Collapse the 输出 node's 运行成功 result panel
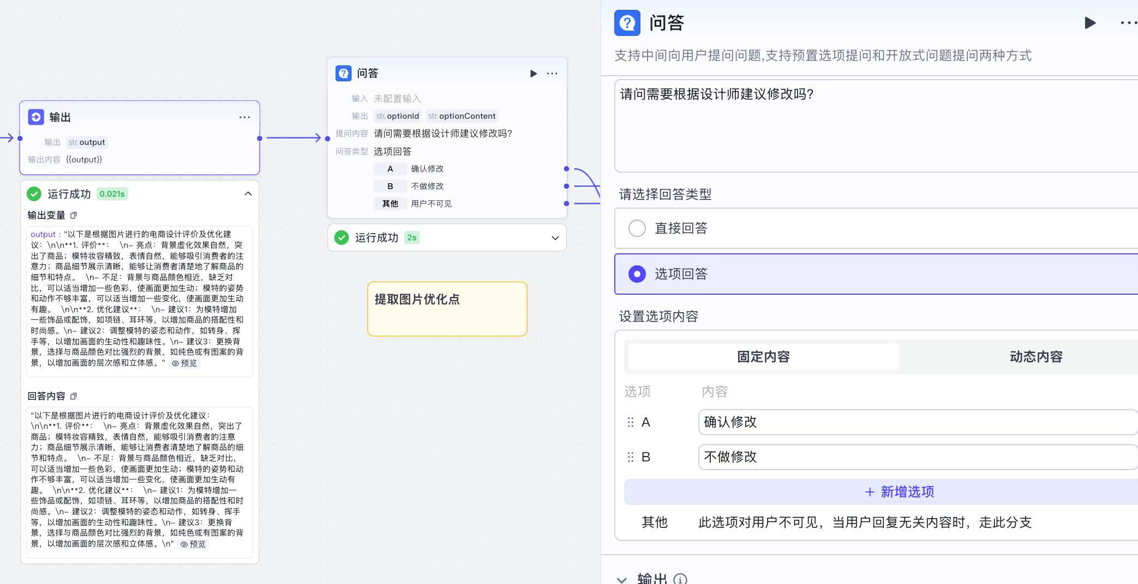Screen dimensions: 1138x584 (248, 194)
